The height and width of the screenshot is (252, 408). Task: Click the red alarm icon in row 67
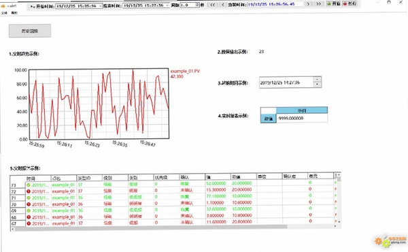coord(29,223)
